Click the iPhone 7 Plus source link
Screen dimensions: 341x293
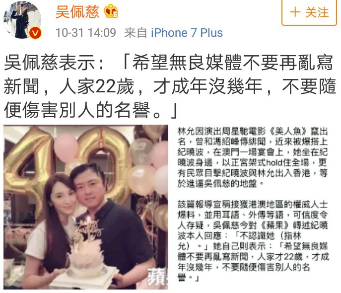click(x=187, y=33)
